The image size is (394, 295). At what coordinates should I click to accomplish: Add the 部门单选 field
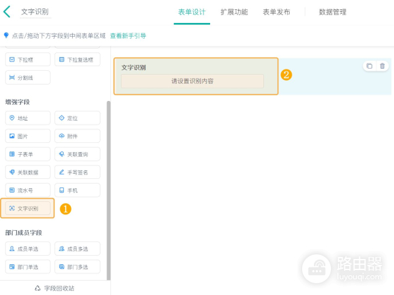coord(28,267)
